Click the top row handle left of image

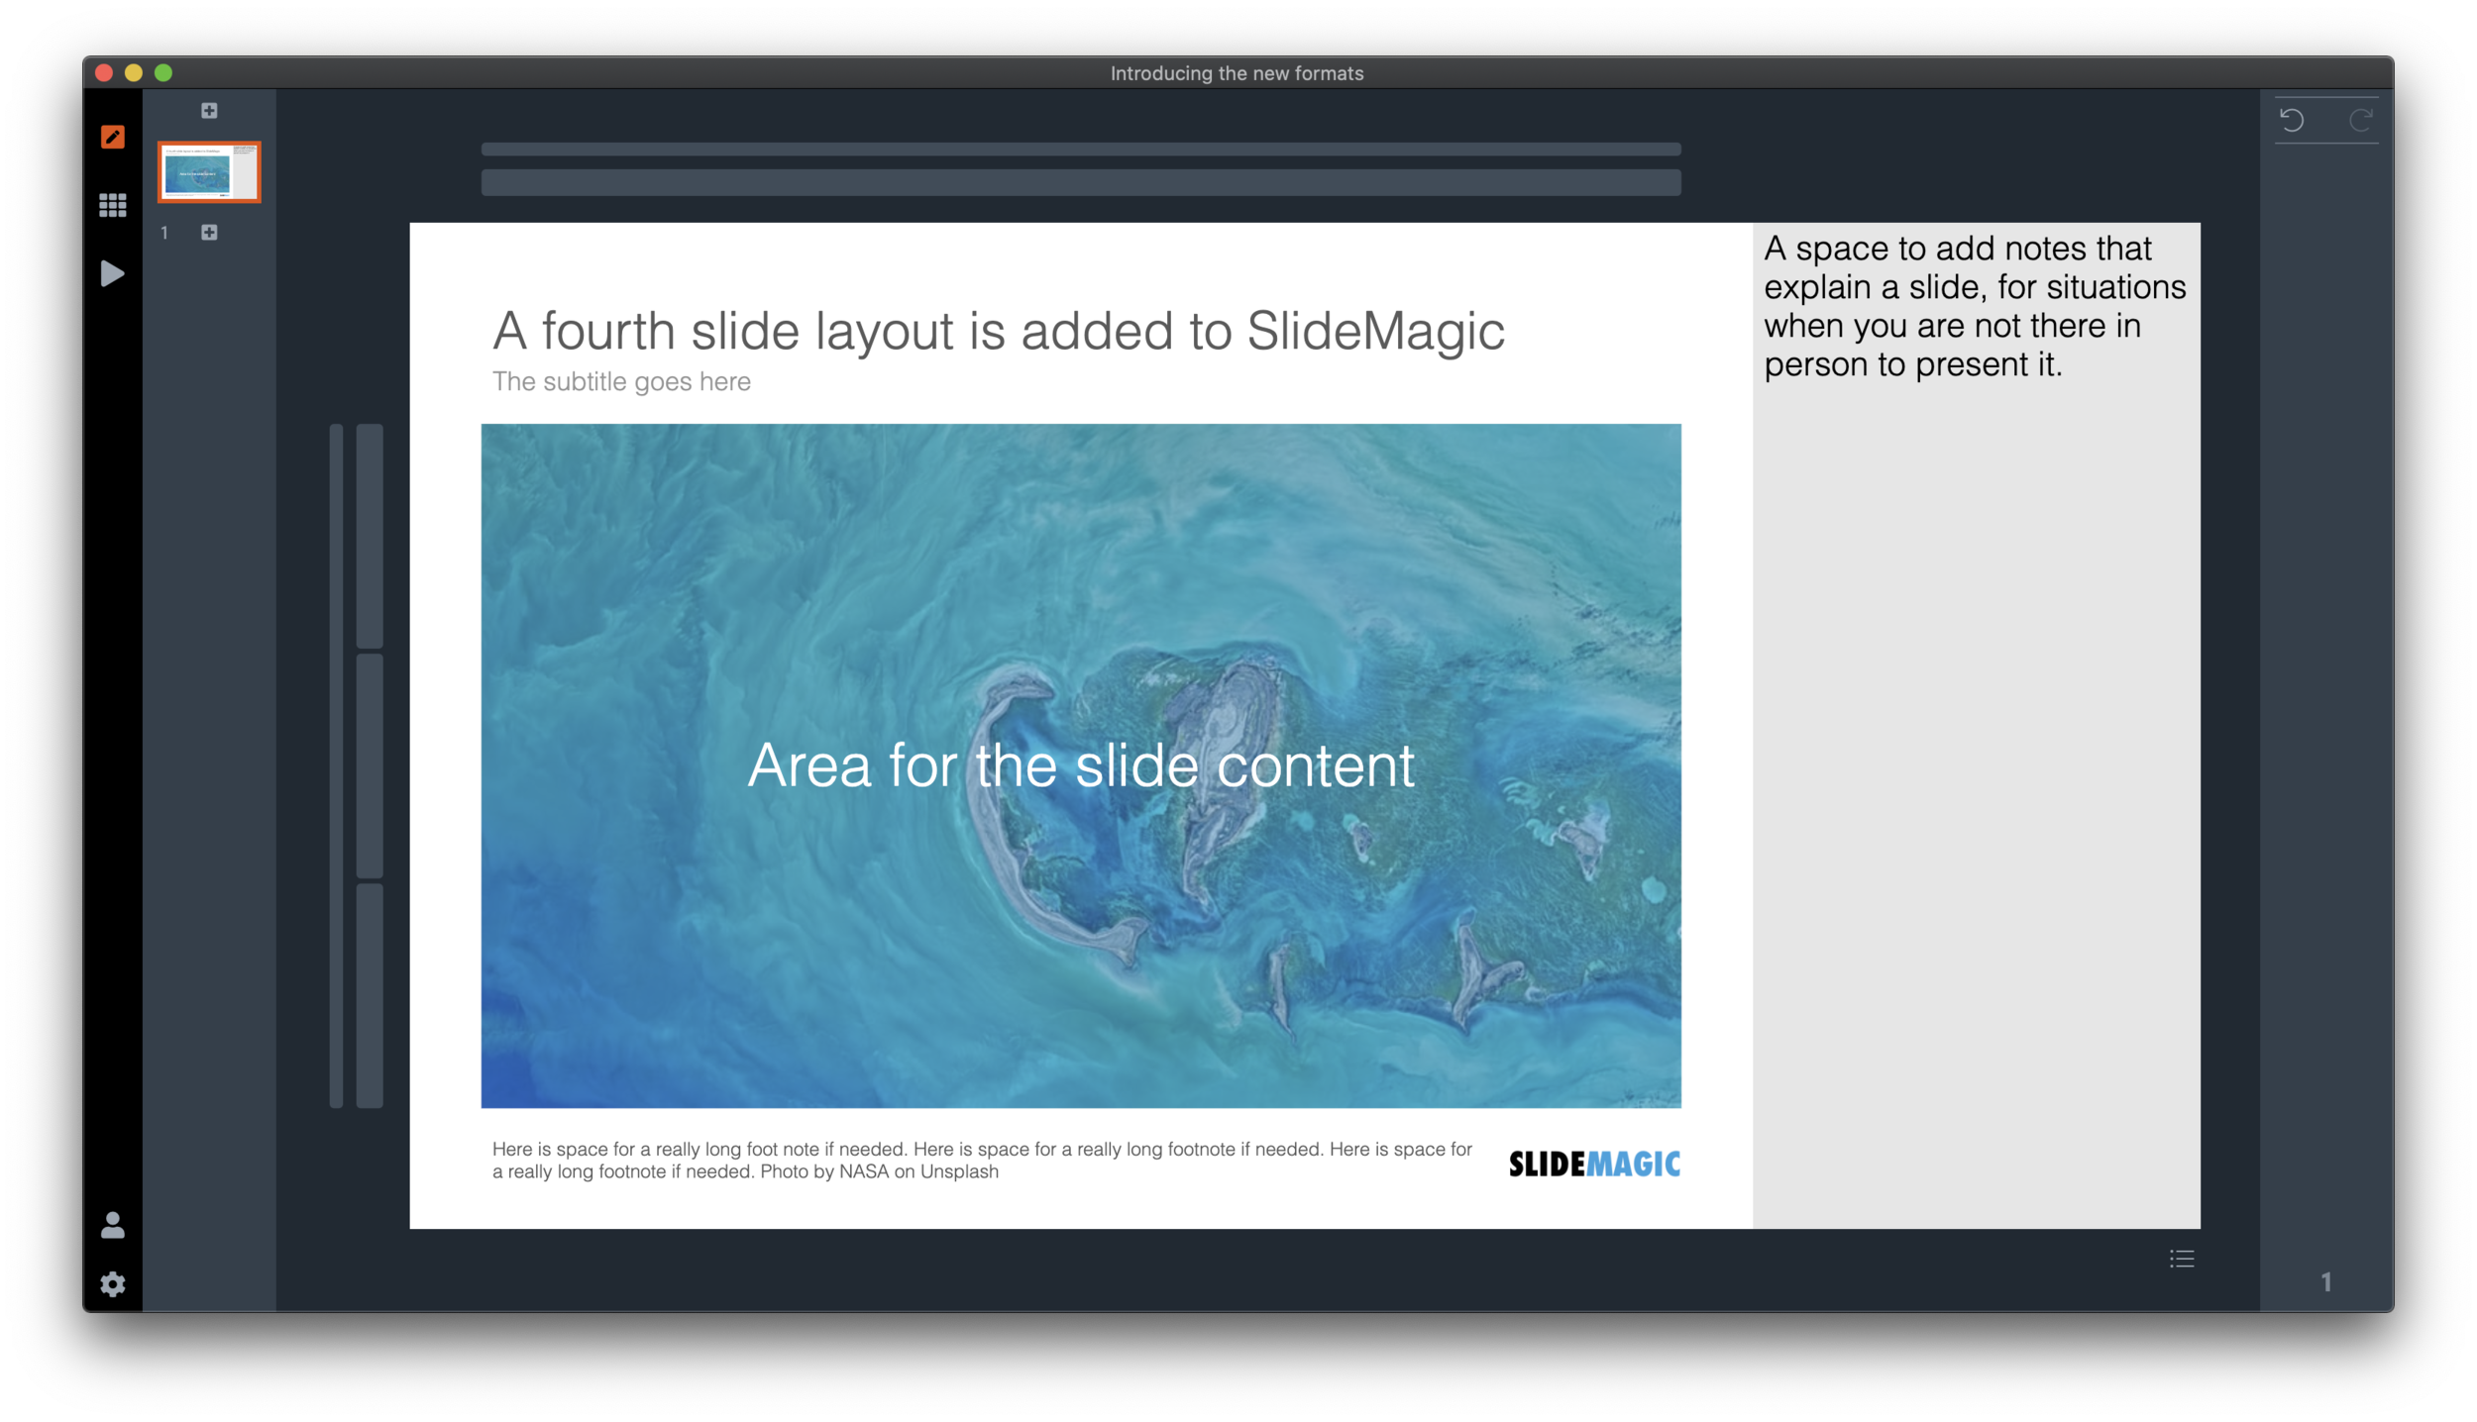click(x=370, y=536)
